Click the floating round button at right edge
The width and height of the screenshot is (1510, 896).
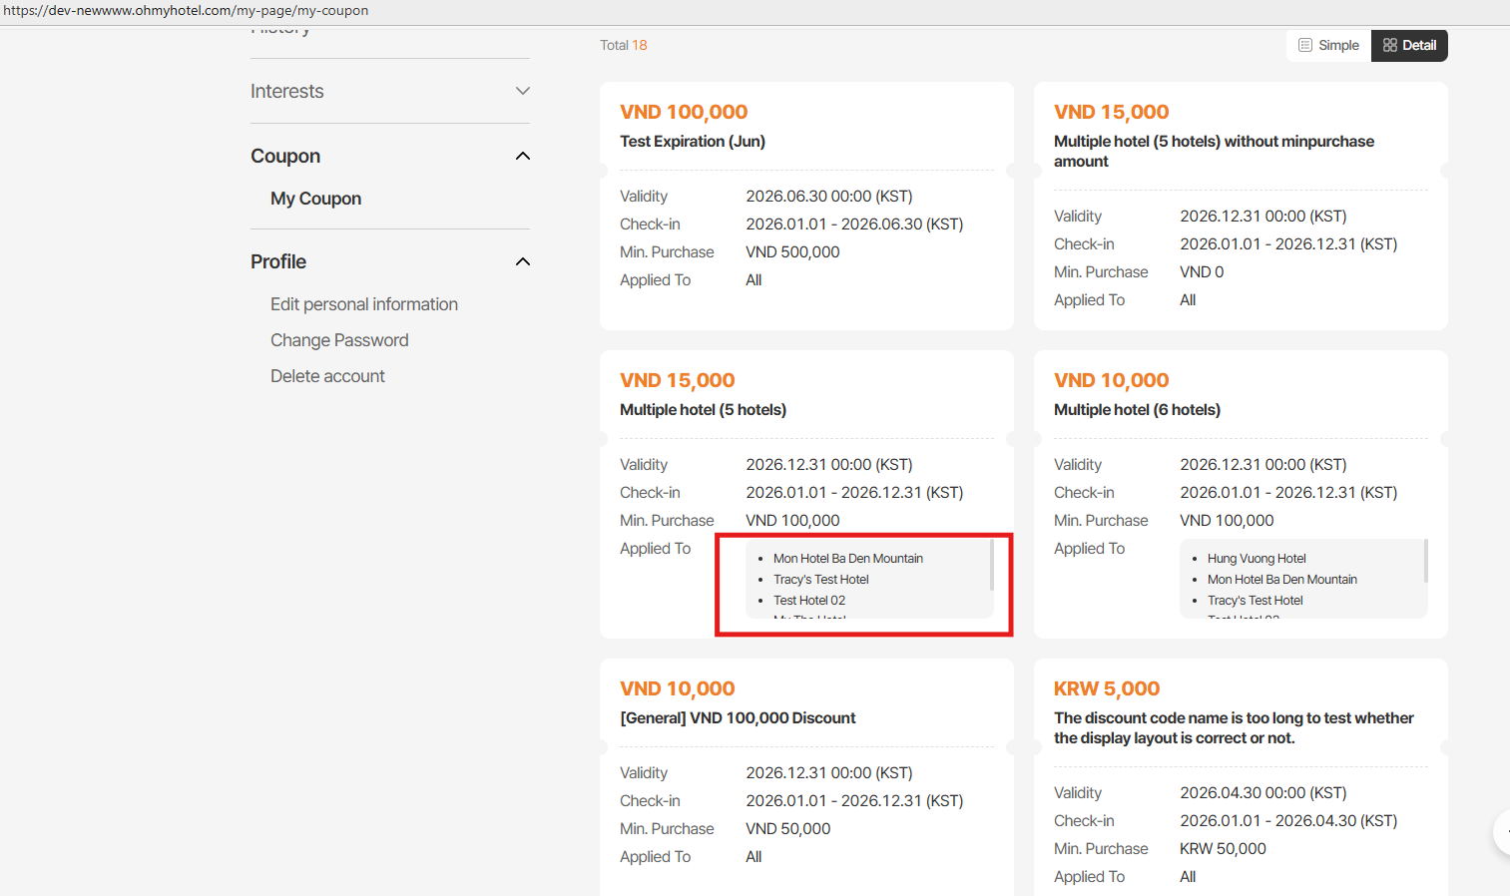(x=1502, y=831)
